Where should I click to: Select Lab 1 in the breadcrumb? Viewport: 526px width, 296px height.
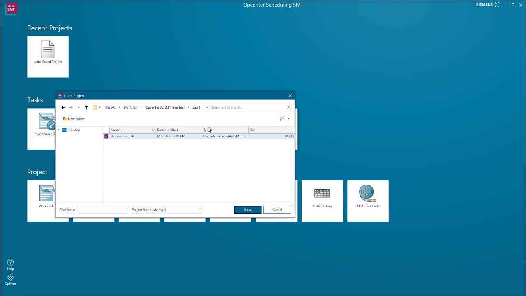click(x=196, y=107)
